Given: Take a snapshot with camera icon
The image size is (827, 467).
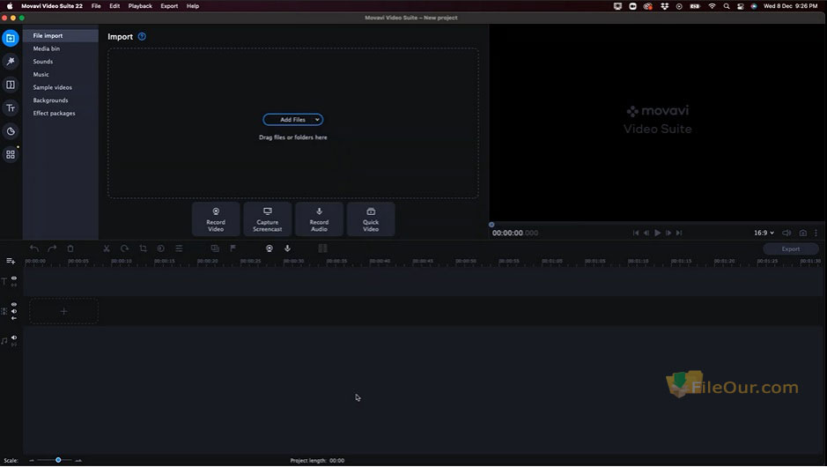Looking at the screenshot, I should click(x=802, y=233).
